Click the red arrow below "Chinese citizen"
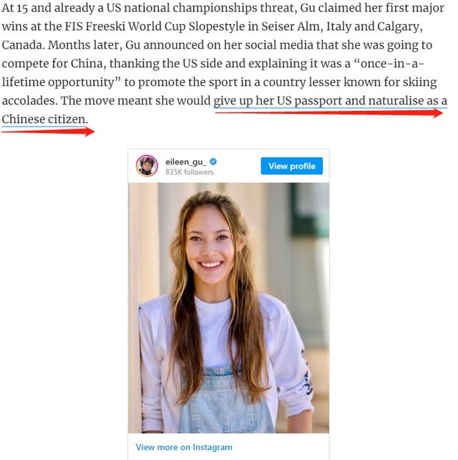The height and width of the screenshot is (460, 458). pyautogui.click(x=48, y=131)
